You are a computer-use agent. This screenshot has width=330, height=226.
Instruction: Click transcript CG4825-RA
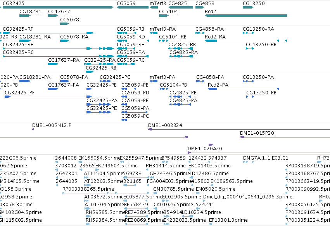click(x=181, y=56)
